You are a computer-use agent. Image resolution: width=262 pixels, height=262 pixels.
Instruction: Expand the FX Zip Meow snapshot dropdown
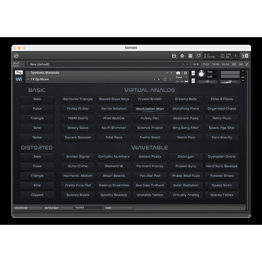point(28,80)
